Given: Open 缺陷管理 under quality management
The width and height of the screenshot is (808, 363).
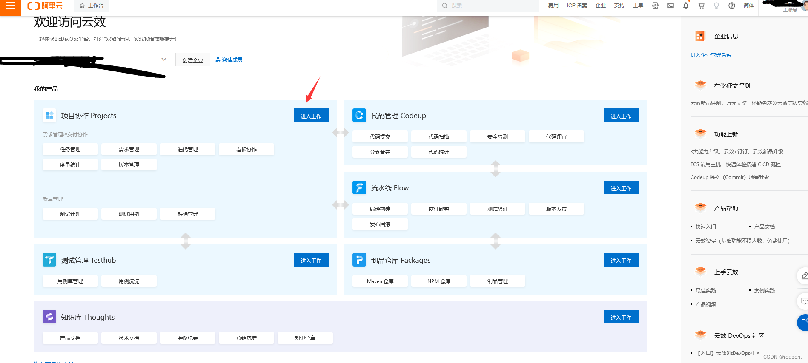Looking at the screenshot, I should (188, 214).
